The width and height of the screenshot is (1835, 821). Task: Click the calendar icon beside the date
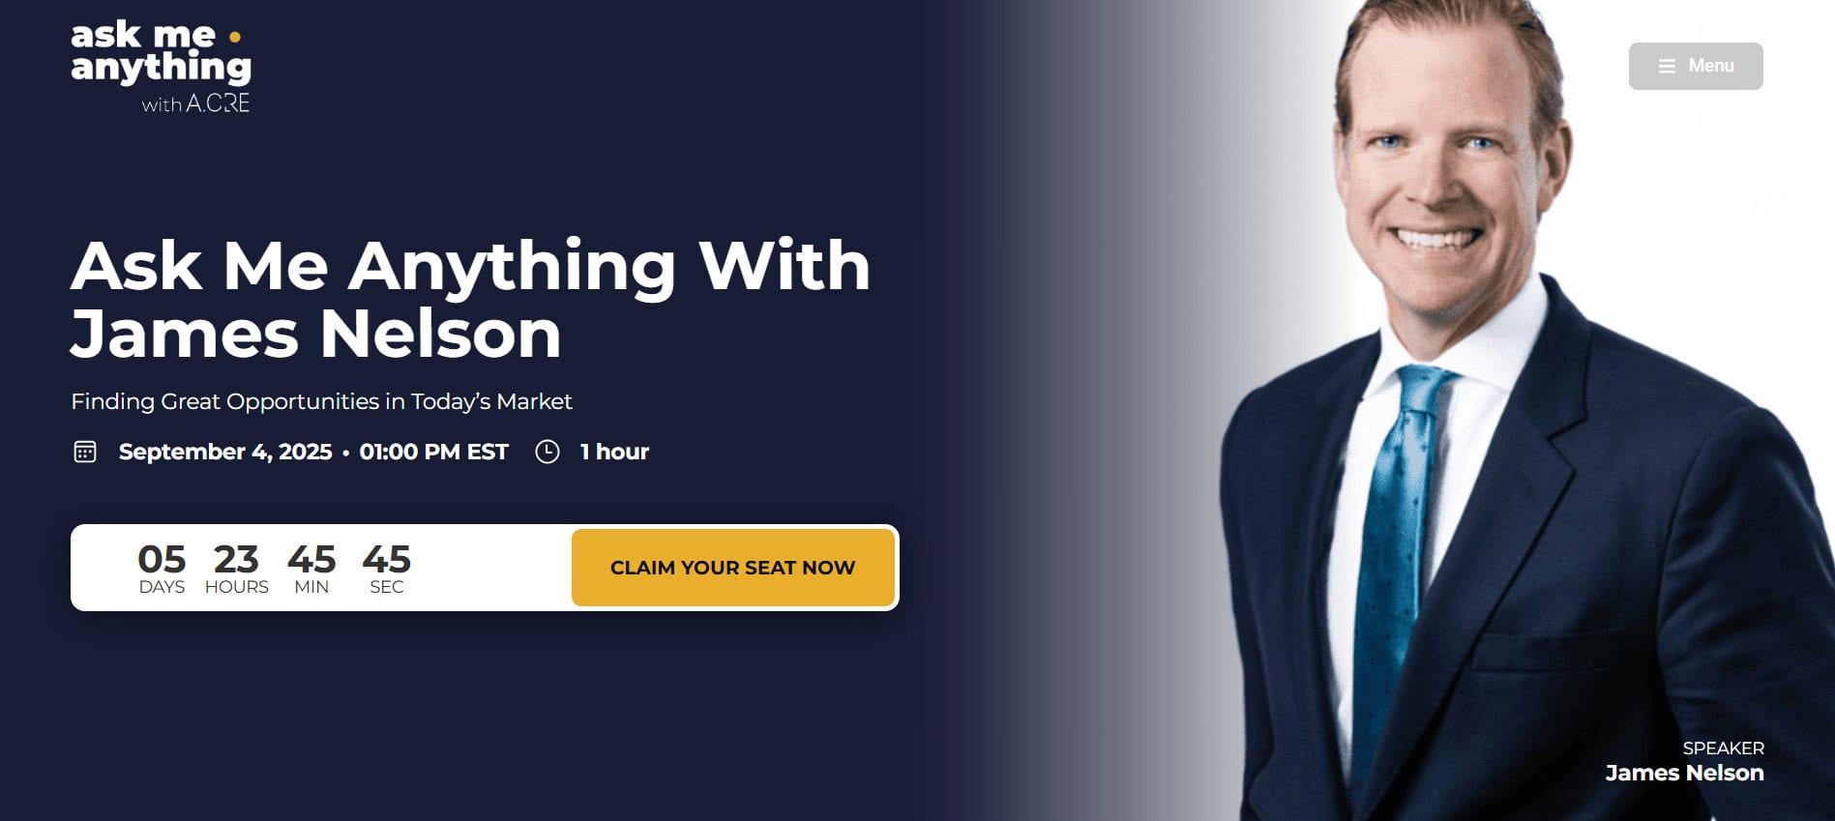click(85, 452)
